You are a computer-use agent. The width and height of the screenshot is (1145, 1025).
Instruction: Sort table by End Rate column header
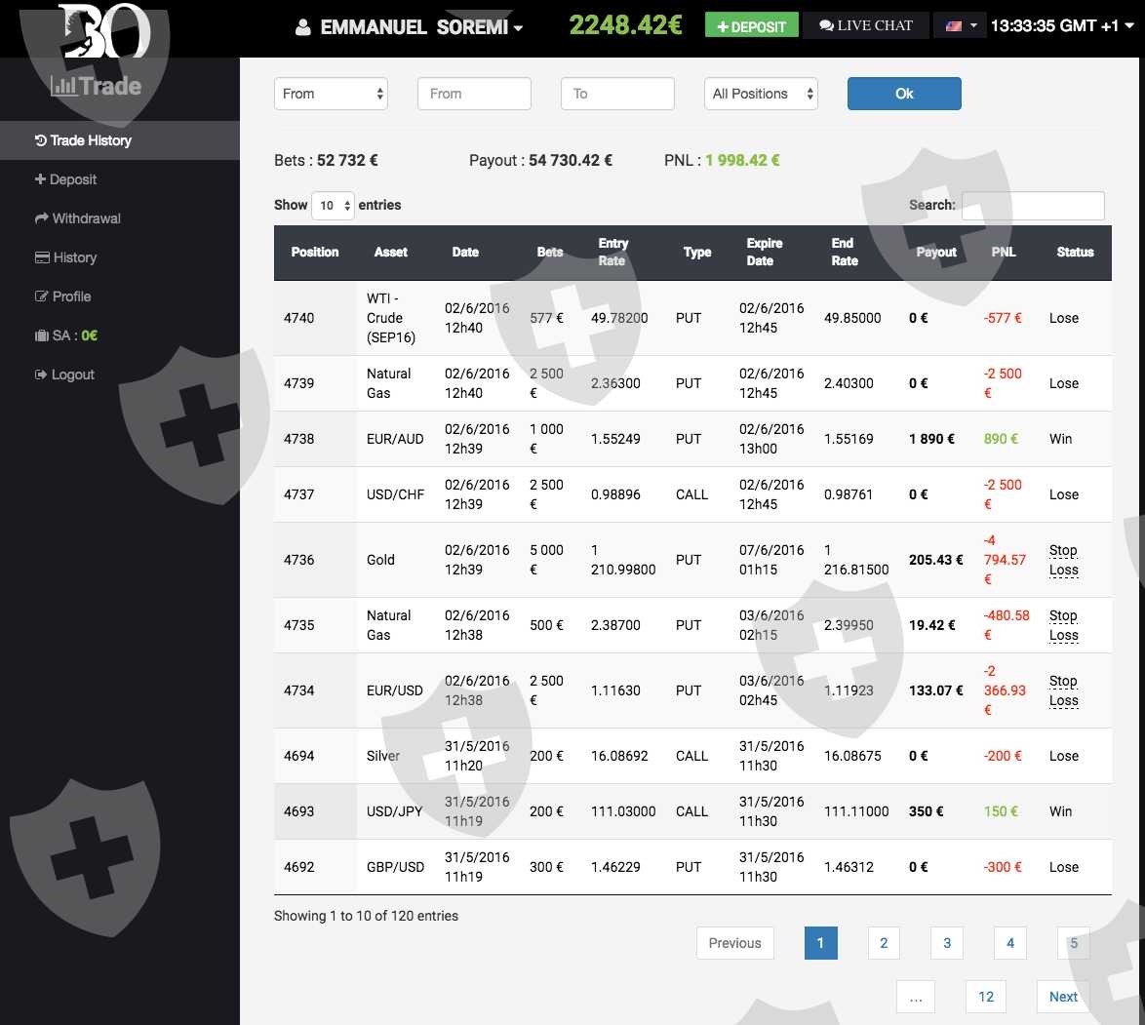(x=845, y=252)
